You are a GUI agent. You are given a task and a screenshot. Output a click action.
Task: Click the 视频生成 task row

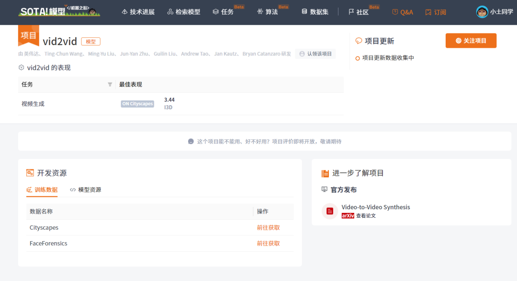tap(180, 103)
